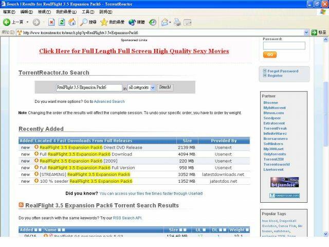Click the Search! button
The height and width of the screenshot is (247, 329).
[165, 87]
